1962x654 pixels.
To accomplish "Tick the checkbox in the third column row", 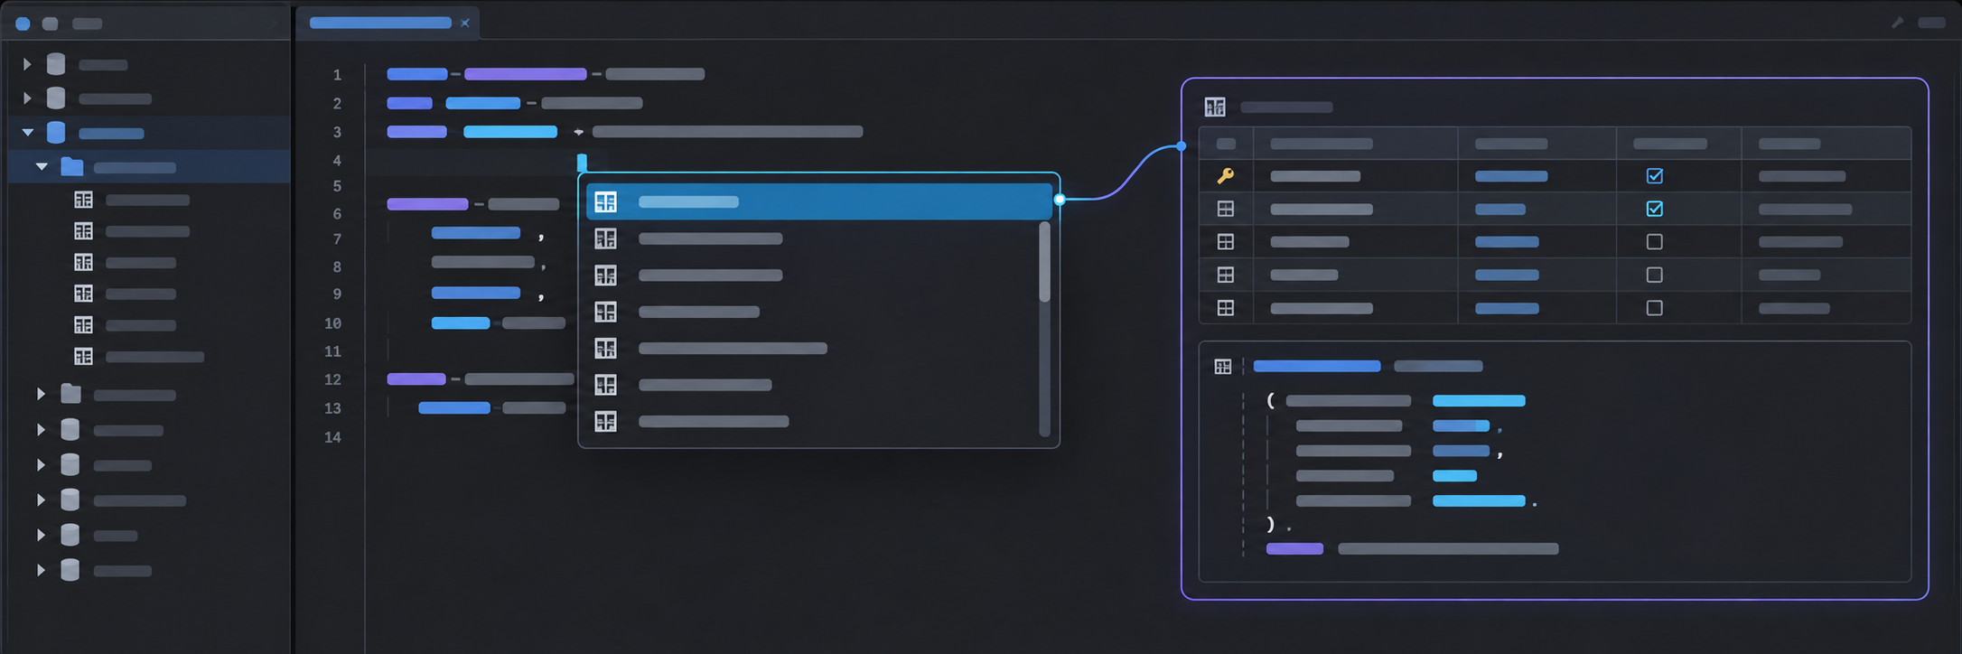I will pyautogui.click(x=1654, y=242).
